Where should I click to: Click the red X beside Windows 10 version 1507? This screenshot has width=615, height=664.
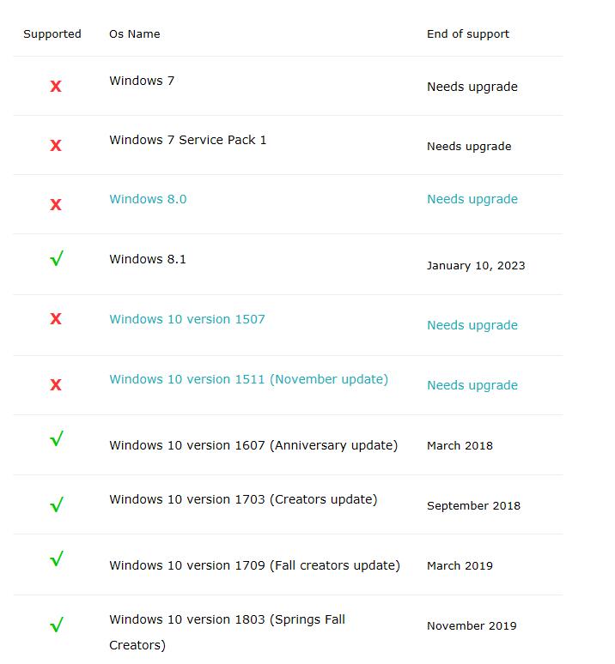[x=56, y=318]
